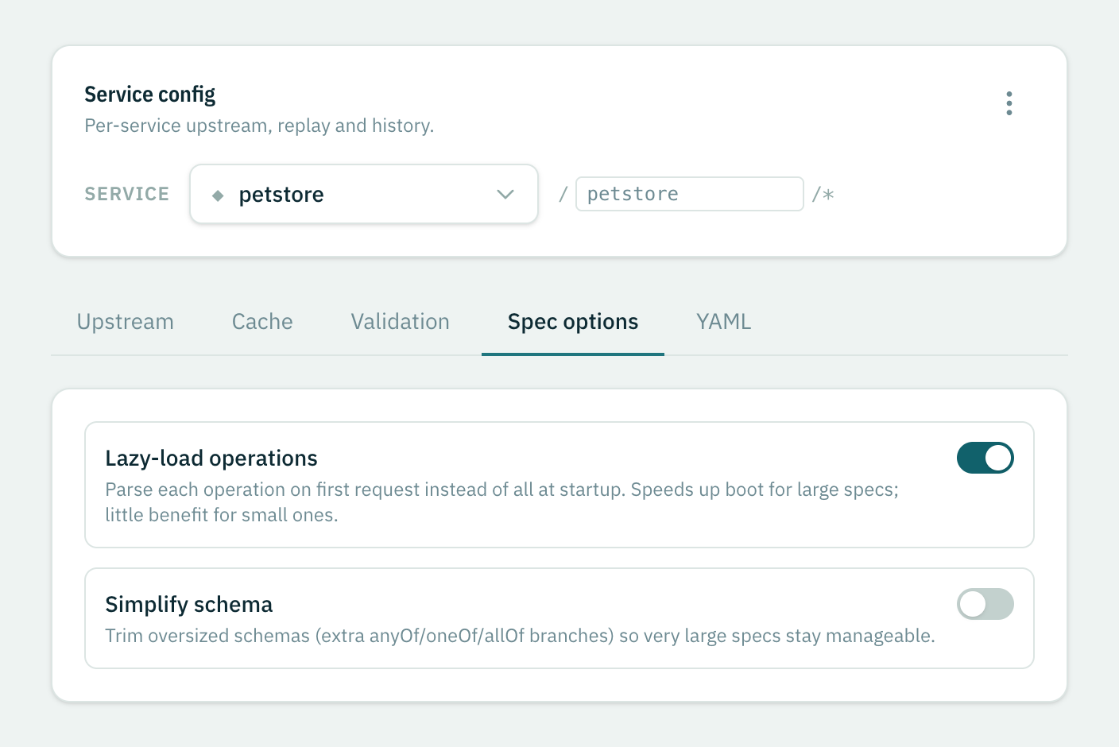
Task: Click the Service config heading
Action: point(150,95)
